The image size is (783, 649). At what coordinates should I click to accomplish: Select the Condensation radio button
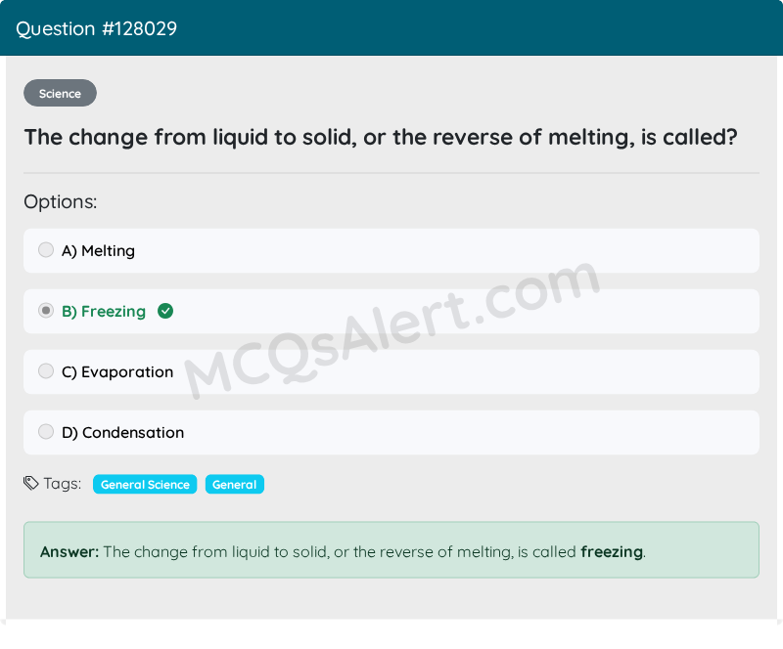click(46, 431)
